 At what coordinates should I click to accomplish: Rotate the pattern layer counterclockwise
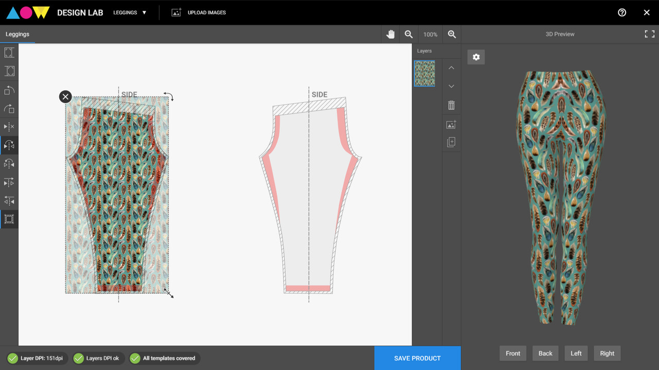pos(9,90)
